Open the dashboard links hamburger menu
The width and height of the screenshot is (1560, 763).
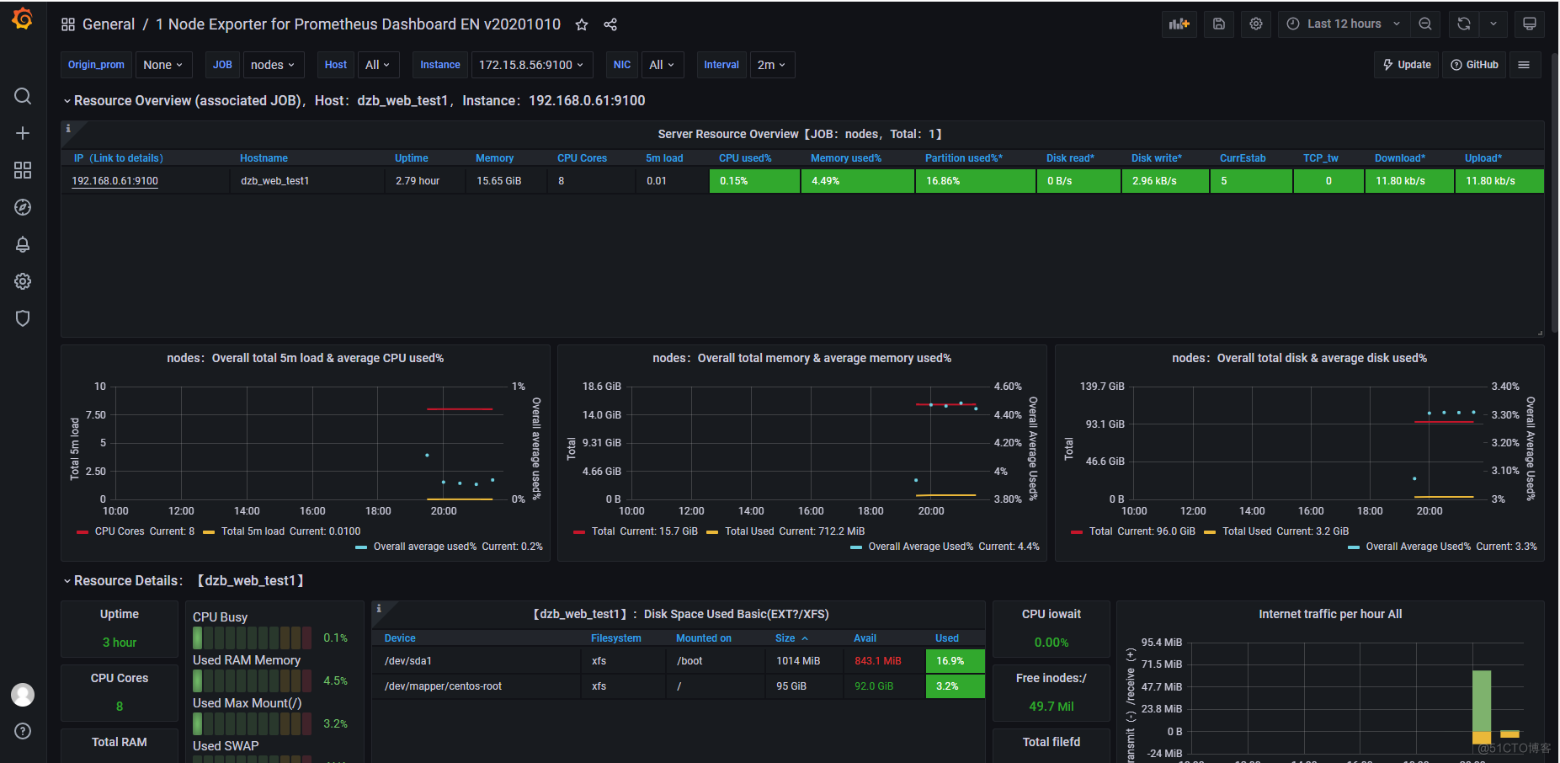coord(1524,65)
